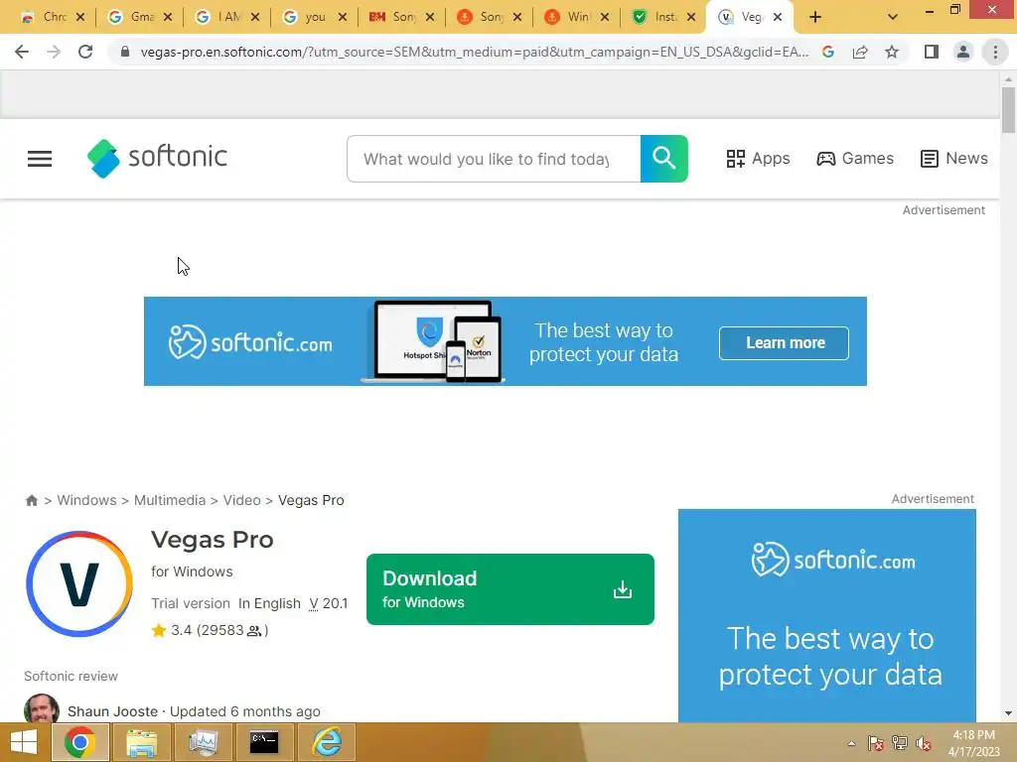Click the green search magnifier button
Image resolution: width=1017 pixels, height=762 pixels.
pos(664,159)
